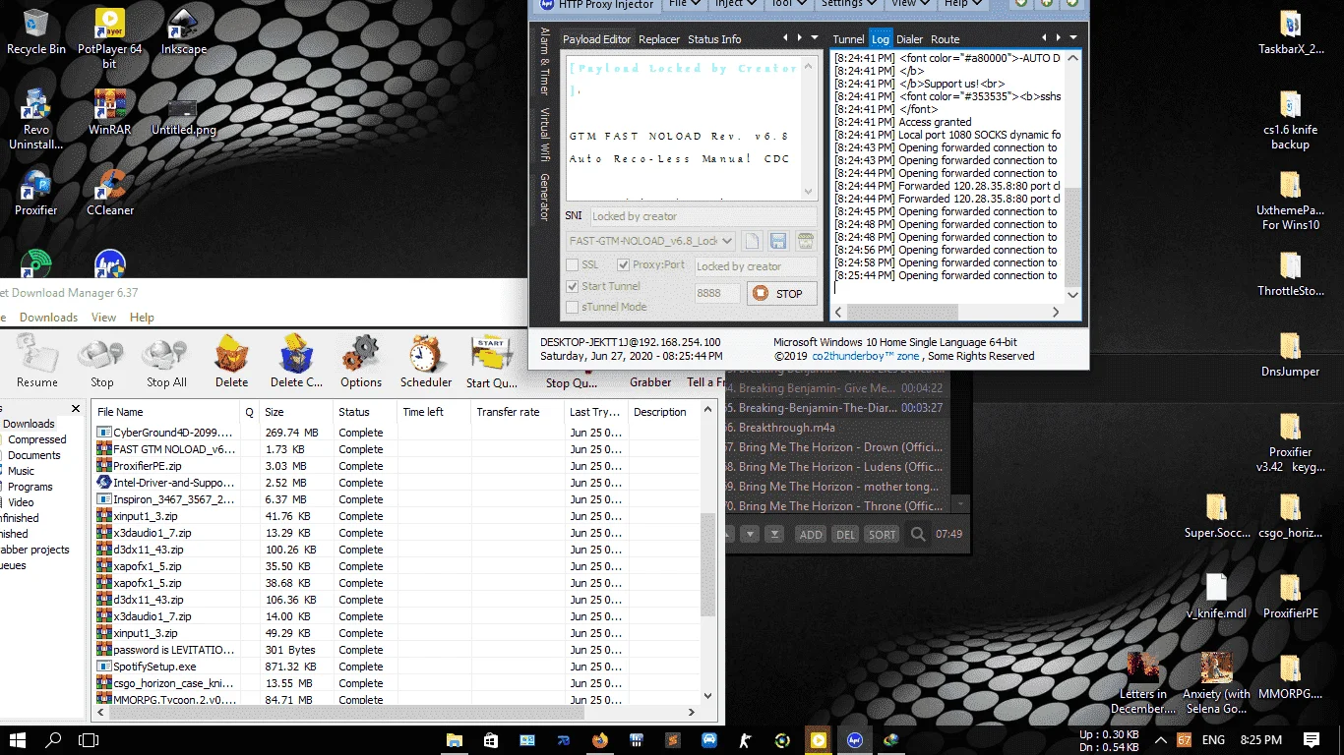Click vertical scrollbar of Download Manager list
This screenshot has height=755, width=1344.
(707, 563)
